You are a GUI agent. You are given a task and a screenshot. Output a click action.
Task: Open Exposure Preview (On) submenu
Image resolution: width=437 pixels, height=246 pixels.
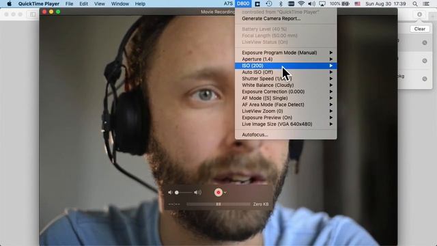tap(286, 118)
